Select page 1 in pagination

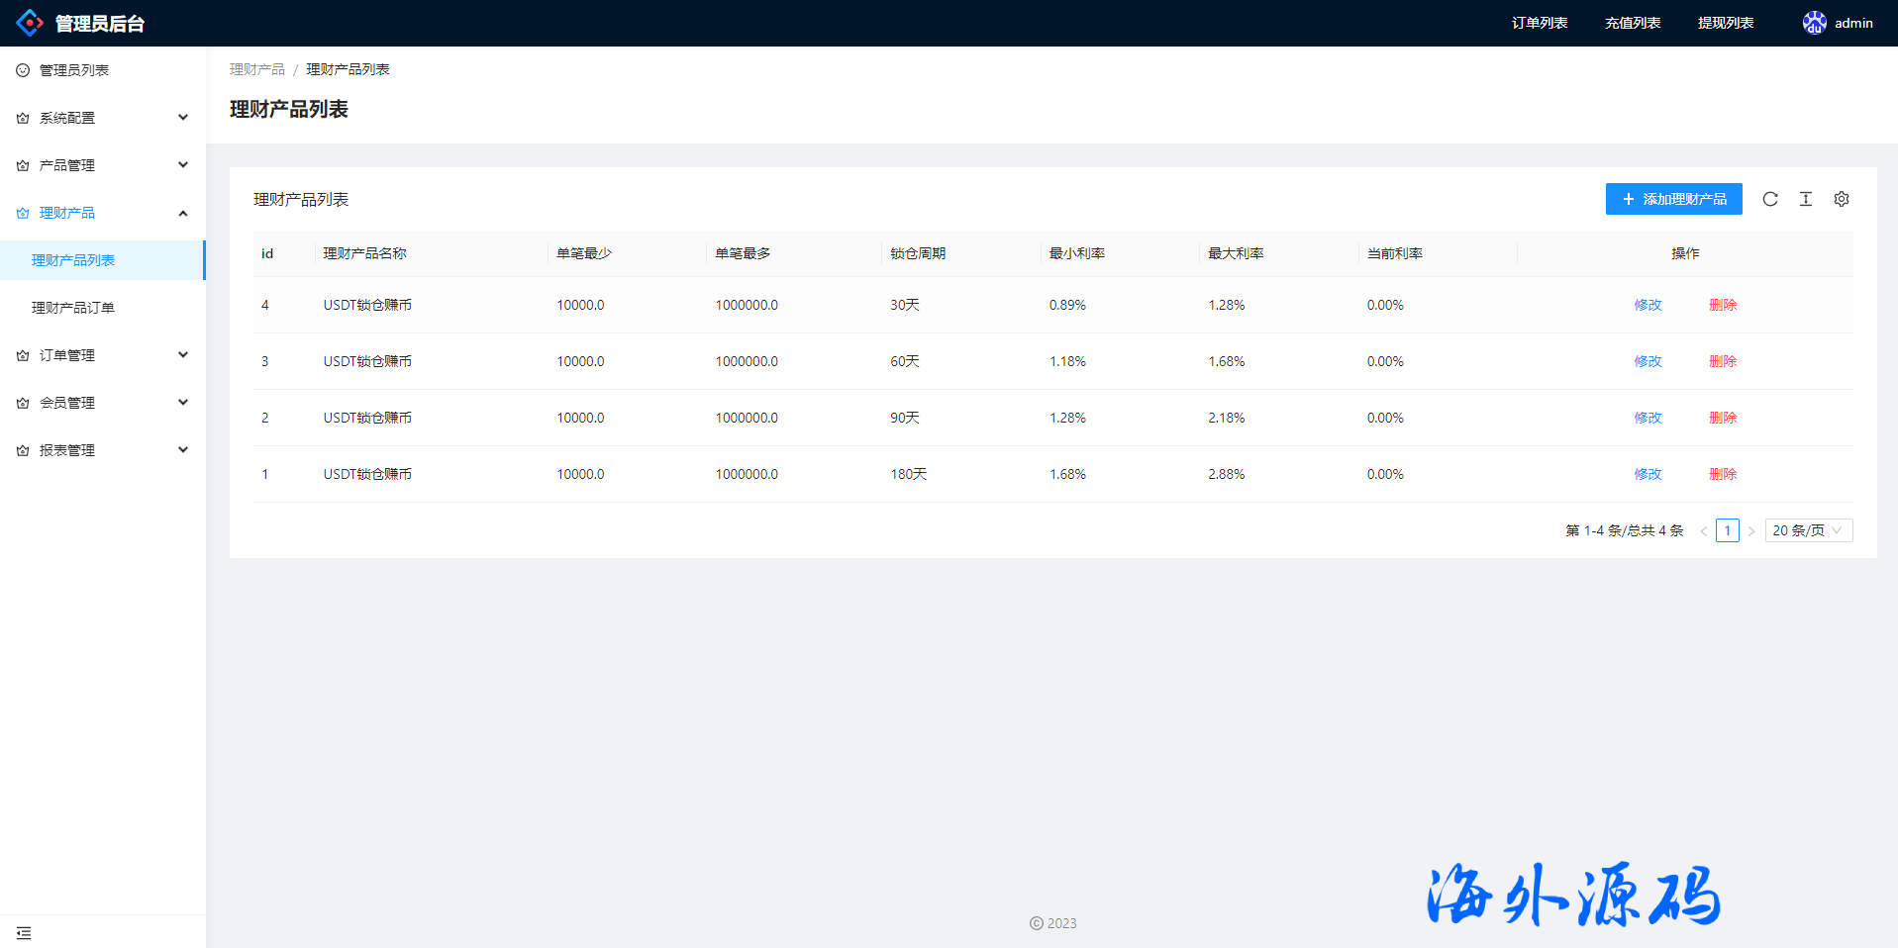point(1728,530)
